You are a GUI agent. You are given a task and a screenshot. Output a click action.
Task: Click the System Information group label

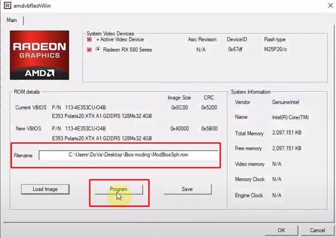[251, 92]
